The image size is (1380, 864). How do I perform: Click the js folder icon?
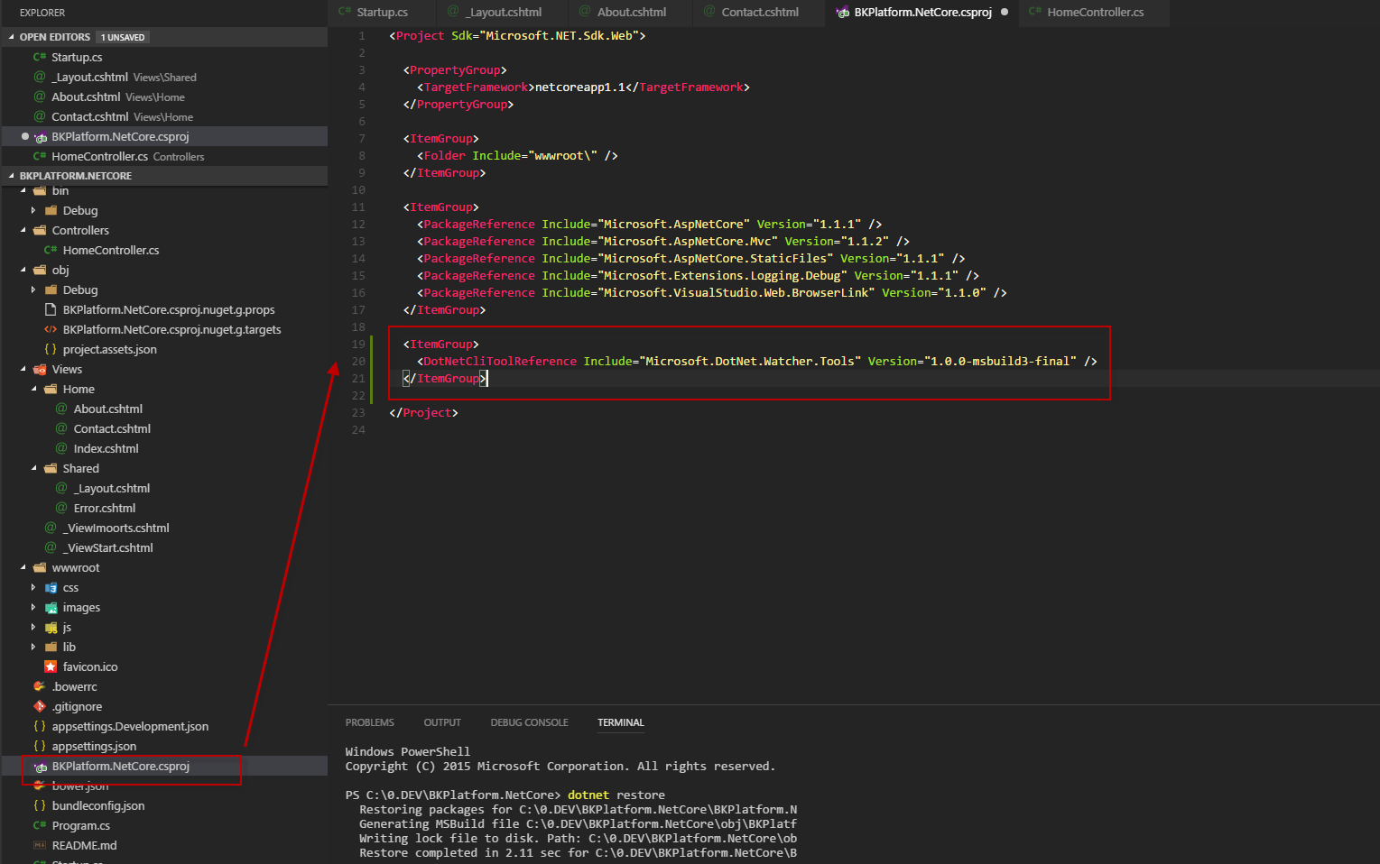51,627
